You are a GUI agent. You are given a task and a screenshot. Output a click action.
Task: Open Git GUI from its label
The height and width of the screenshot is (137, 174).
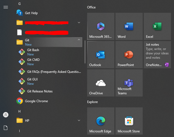pos(32,79)
